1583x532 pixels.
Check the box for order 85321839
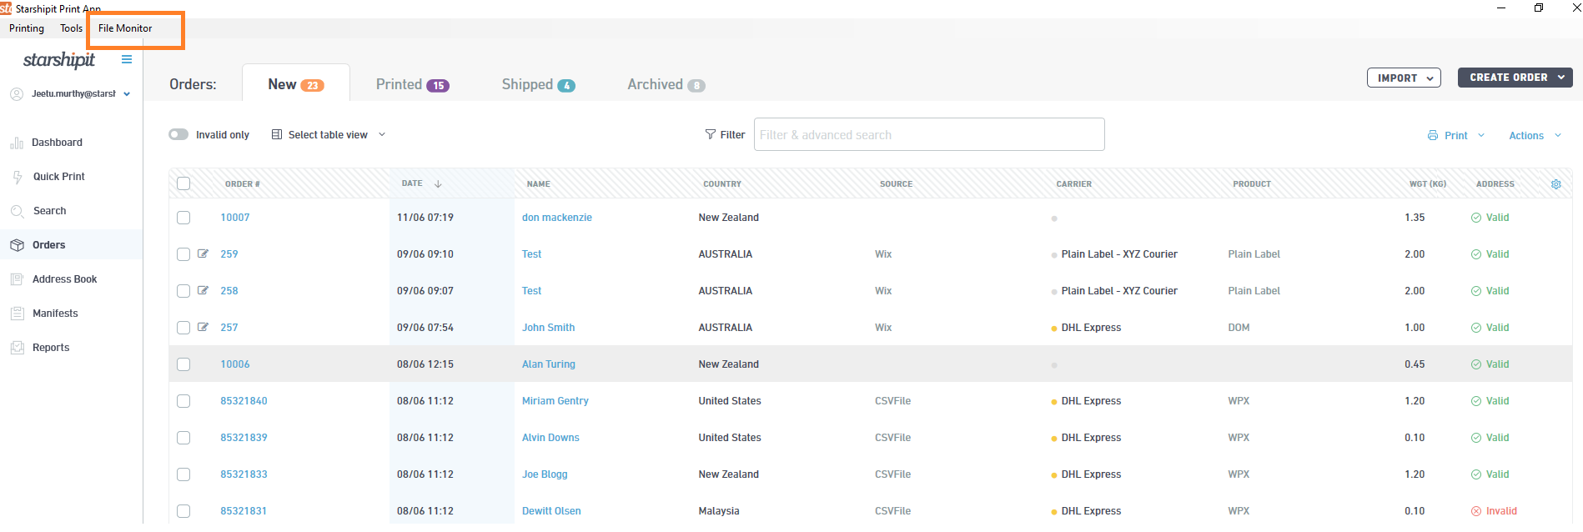tap(183, 438)
